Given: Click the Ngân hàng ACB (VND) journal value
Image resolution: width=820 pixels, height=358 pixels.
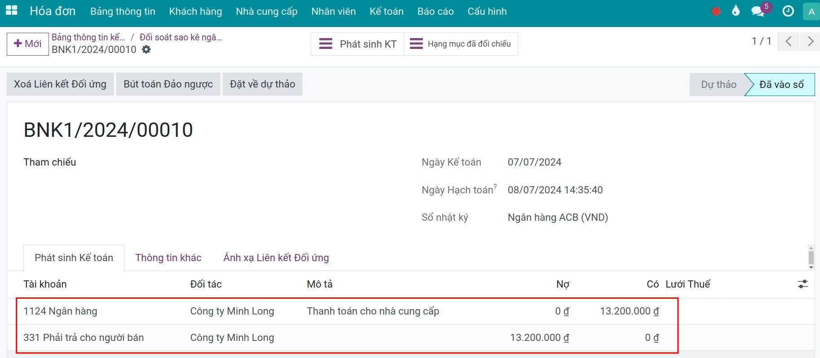Looking at the screenshot, I should pos(558,218).
